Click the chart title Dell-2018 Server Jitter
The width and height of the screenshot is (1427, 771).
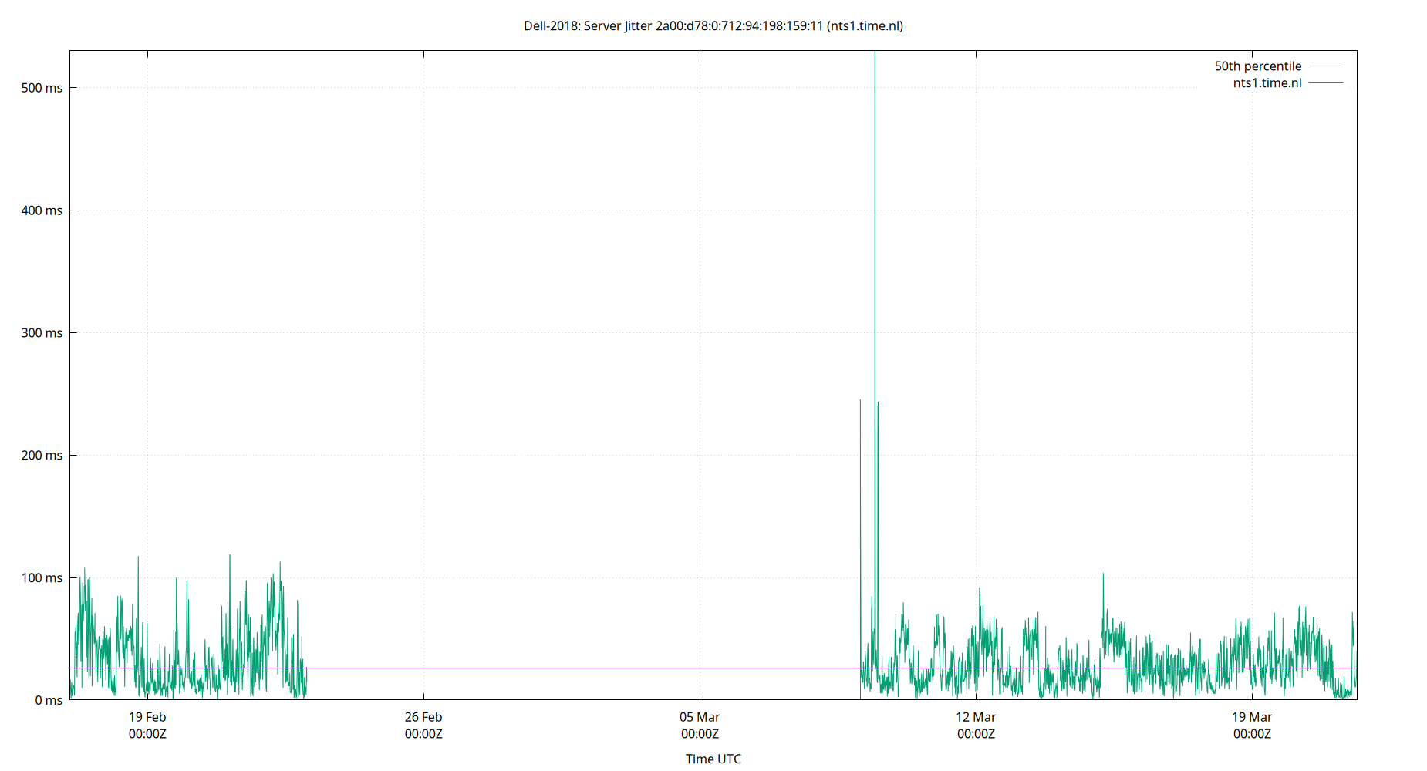713,25
